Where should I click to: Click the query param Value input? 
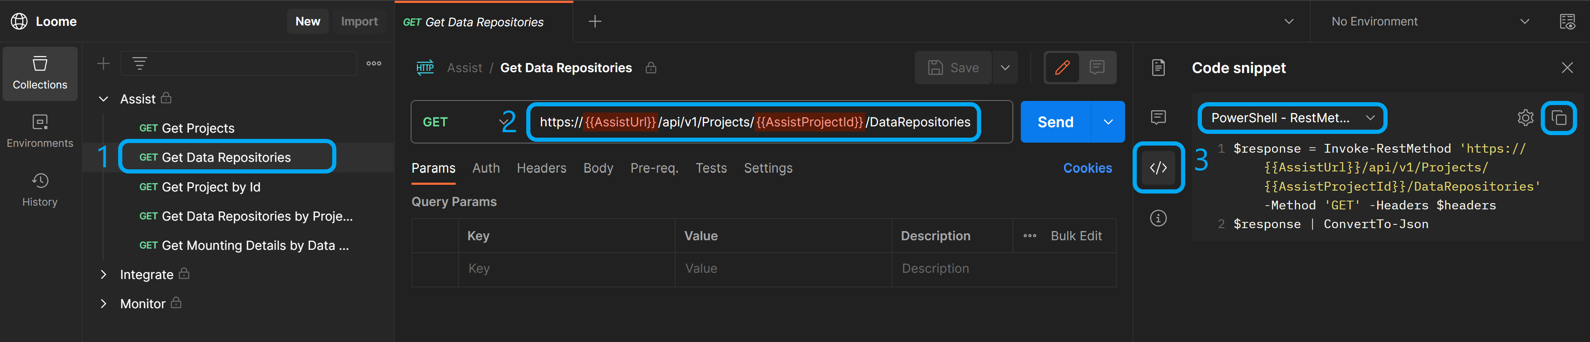coord(783,269)
